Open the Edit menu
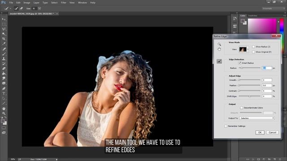Screen dimensions: 287x161 (18, 3)
